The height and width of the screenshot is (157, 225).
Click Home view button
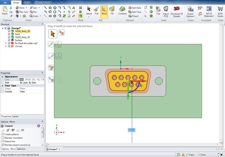(20, 8)
